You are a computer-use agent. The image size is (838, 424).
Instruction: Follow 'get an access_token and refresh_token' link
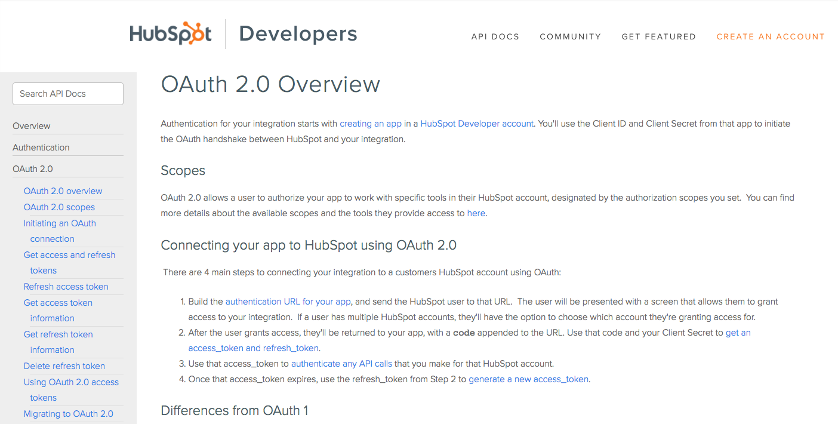pos(470,340)
